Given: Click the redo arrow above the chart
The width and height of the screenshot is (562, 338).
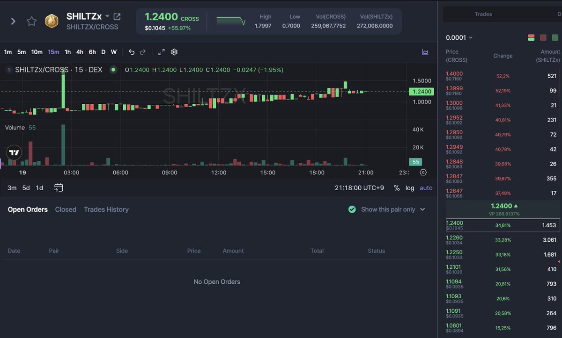Looking at the screenshot, I should [x=142, y=52].
